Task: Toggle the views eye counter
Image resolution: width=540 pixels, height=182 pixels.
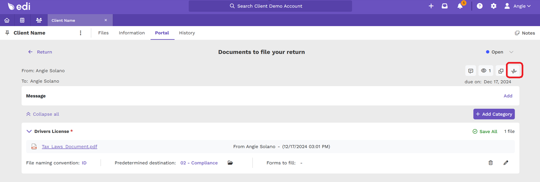Action: (x=486, y=71)
